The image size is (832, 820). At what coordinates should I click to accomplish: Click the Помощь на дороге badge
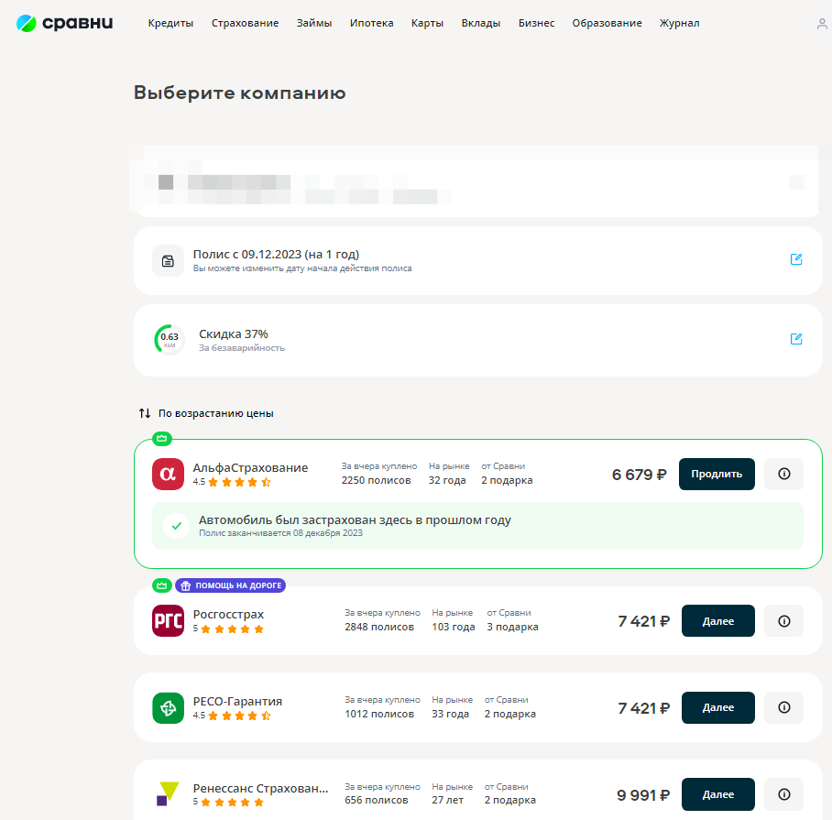[230, 585]
